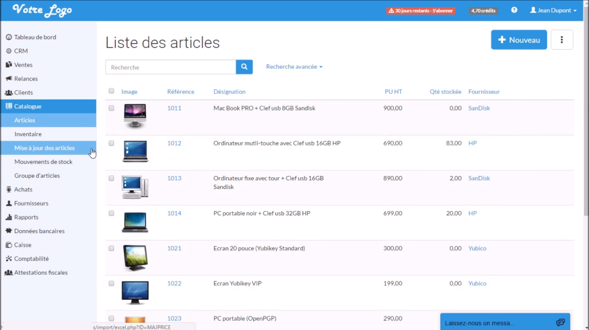Click the magnifier search button
The height and width of the screenshot is (330, 589).
point(244,67)
